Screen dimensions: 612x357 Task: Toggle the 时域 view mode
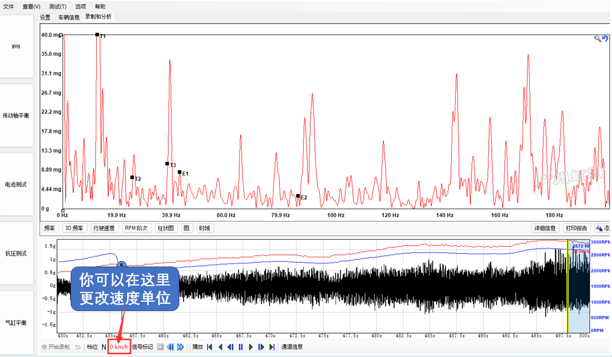tap(205, 227)
